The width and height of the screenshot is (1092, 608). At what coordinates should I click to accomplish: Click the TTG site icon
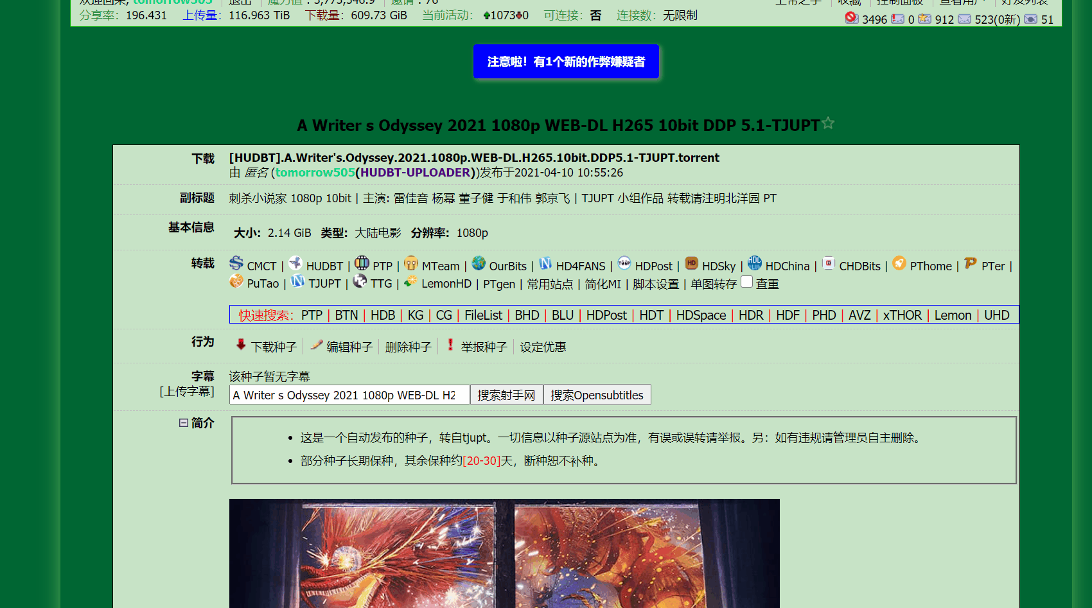(360, 281)
